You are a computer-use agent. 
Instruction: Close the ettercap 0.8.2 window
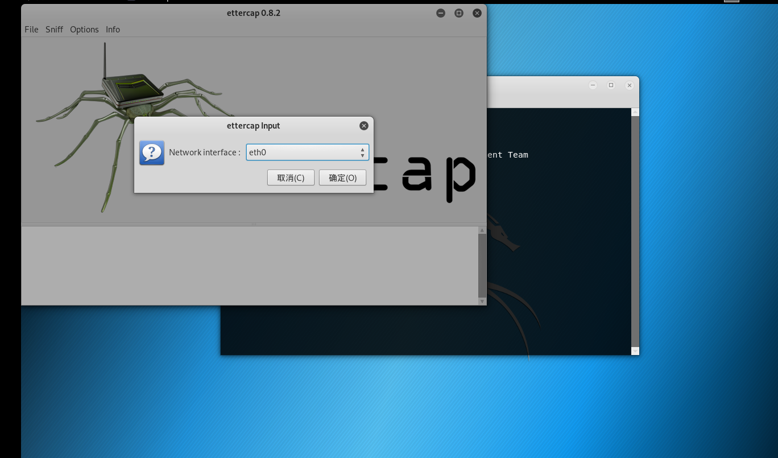[x=477, y=13]
